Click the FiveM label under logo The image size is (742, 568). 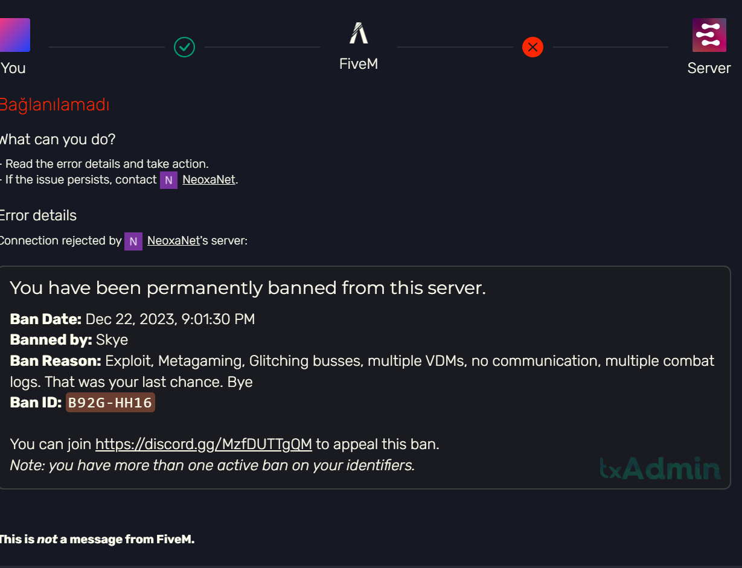(x=359, y=63)
